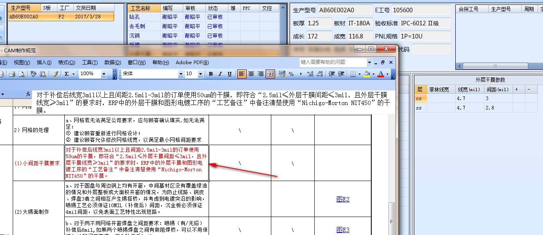
Task: Click the AutoSum sigma icon
Action: pos(67,74)
